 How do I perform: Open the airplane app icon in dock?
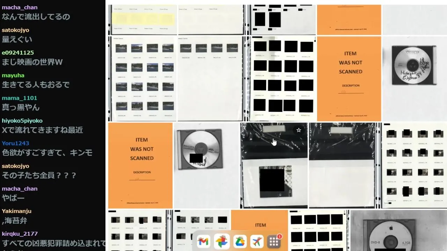[257, 241]
